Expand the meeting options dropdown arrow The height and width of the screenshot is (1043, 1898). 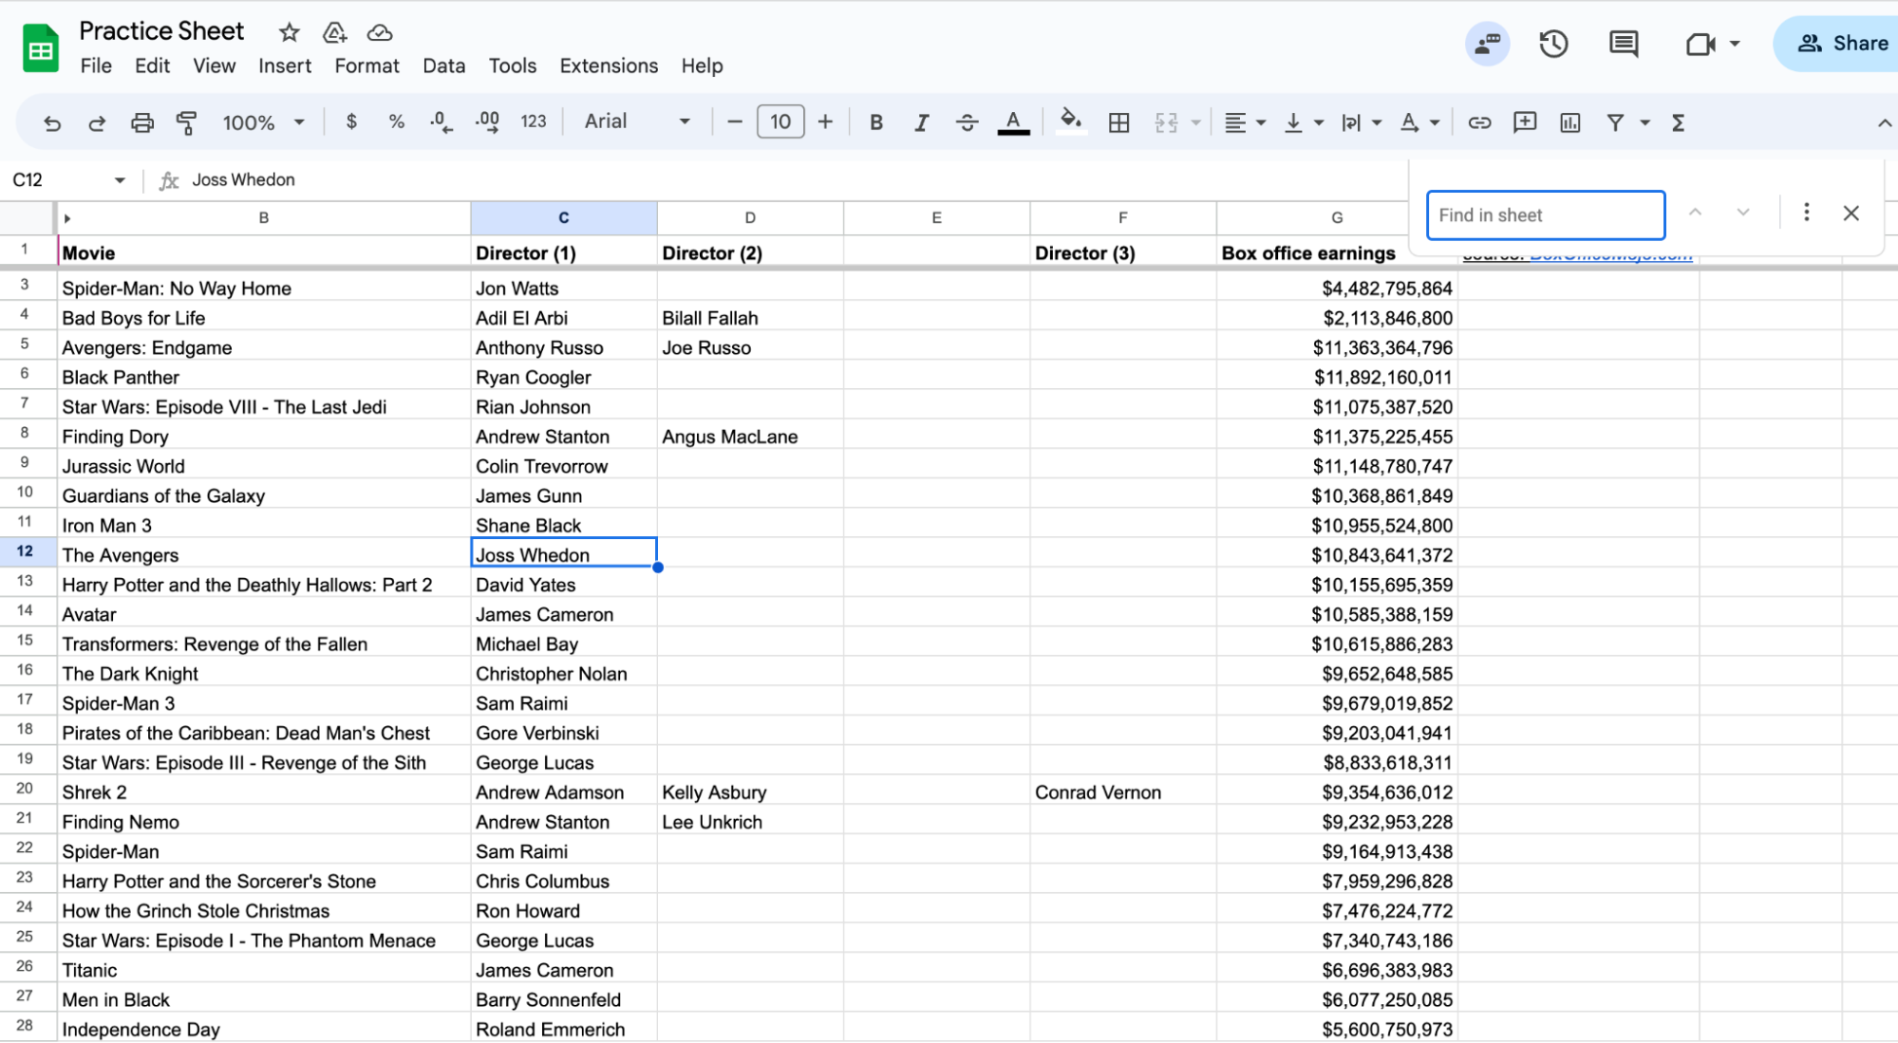[1735, 44]
